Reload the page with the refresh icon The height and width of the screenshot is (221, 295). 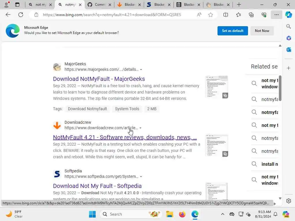coord(21,15)
